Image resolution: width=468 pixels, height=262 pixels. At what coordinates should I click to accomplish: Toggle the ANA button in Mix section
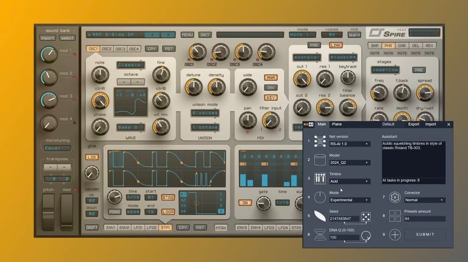click(x=271, y=78)
